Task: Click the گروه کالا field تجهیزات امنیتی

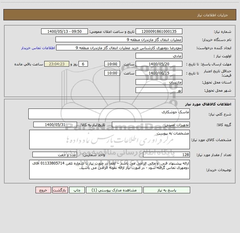Action: [x=151, y=124]
